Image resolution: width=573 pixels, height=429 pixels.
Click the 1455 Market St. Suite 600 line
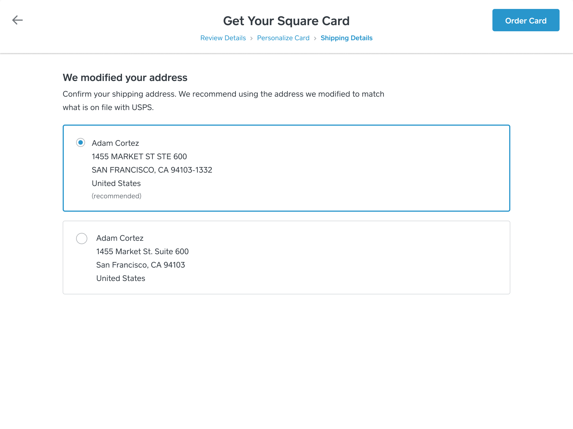click(x=142, y=251)
